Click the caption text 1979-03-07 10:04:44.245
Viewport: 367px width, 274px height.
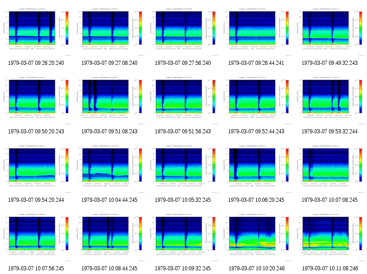(109, 200)
